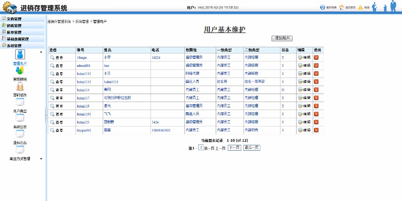The height and width of the screenshot is (201, 402).
Task: Edit user huhai1191 via edit icon
Action: (300, 114)
